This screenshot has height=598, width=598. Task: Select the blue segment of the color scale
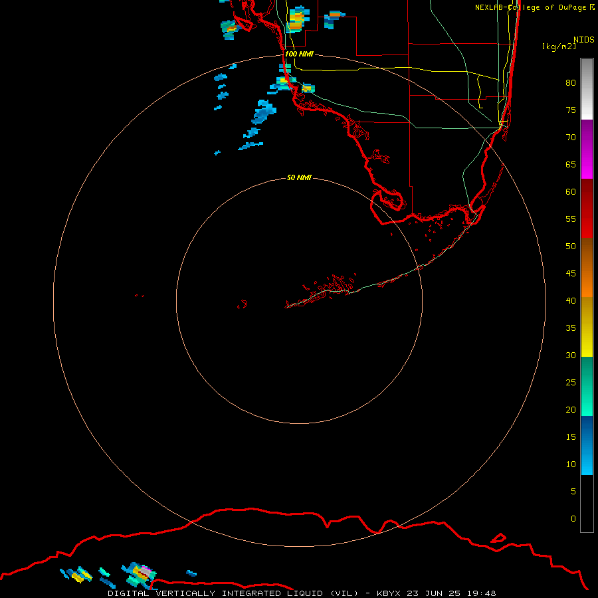587,445
